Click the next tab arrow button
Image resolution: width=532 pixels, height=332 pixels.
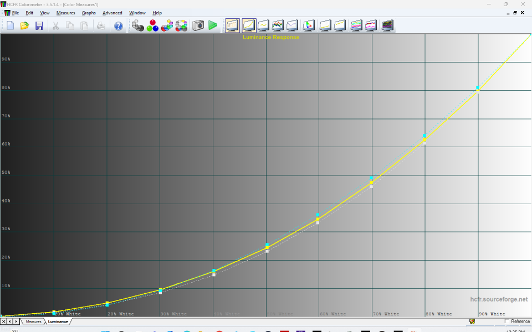tap(17, 321)
